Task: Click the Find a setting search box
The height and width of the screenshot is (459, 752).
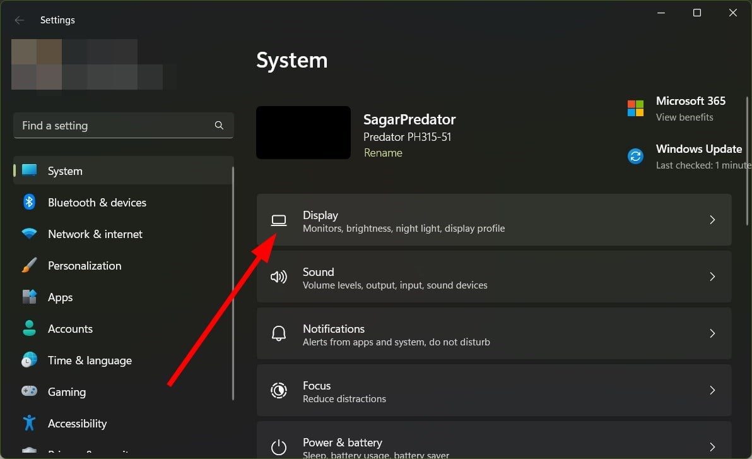Action: [123, 125]
